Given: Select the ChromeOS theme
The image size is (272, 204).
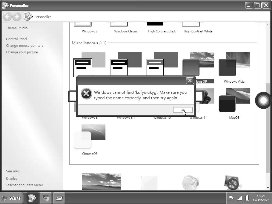Looking at the screenshot, I should pyautogui.click(x=90, y=140).
